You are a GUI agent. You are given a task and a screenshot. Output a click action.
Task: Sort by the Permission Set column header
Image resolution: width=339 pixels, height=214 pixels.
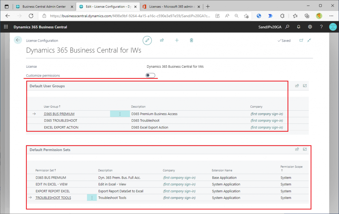tap(46, 170)
